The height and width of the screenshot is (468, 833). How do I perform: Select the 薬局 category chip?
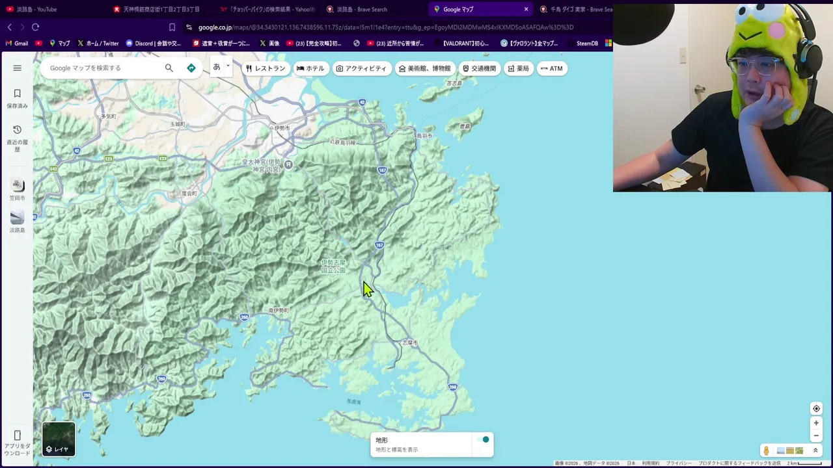point(519,68)
